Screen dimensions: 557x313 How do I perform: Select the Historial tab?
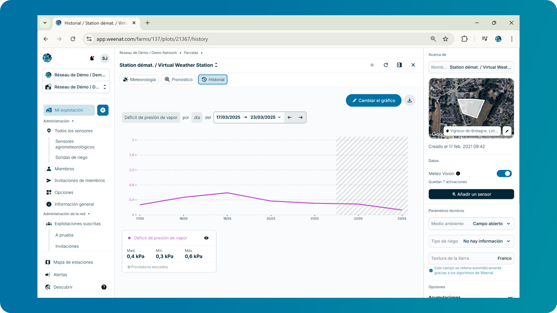tap(213, 80)
